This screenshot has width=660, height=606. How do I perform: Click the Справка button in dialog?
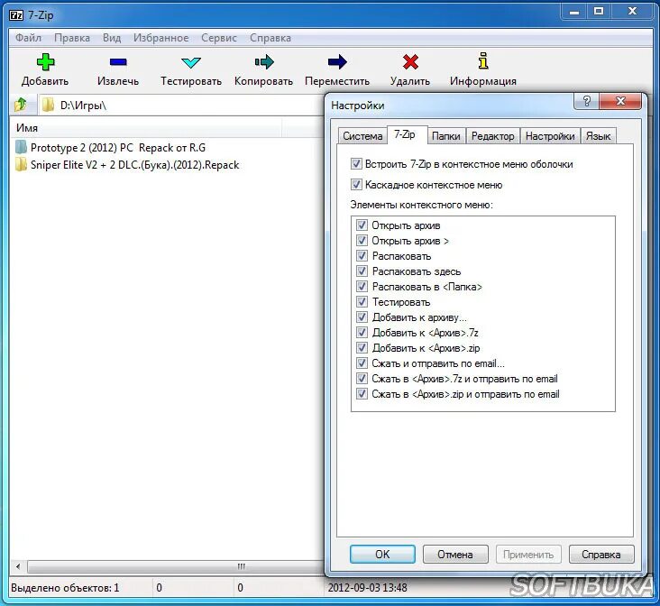[x=601, y=555]
